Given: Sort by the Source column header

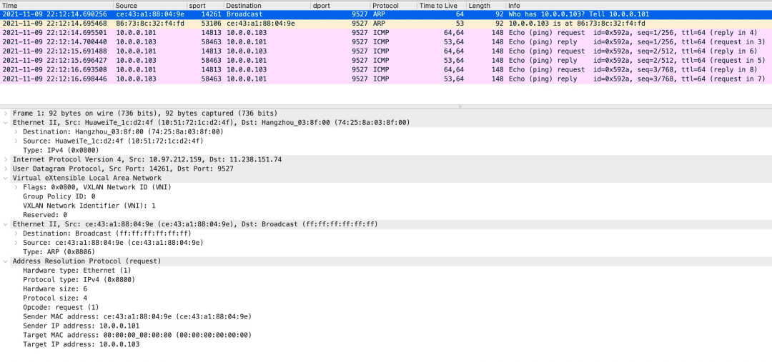Looking at the screenshot, I should pos(150,6).
